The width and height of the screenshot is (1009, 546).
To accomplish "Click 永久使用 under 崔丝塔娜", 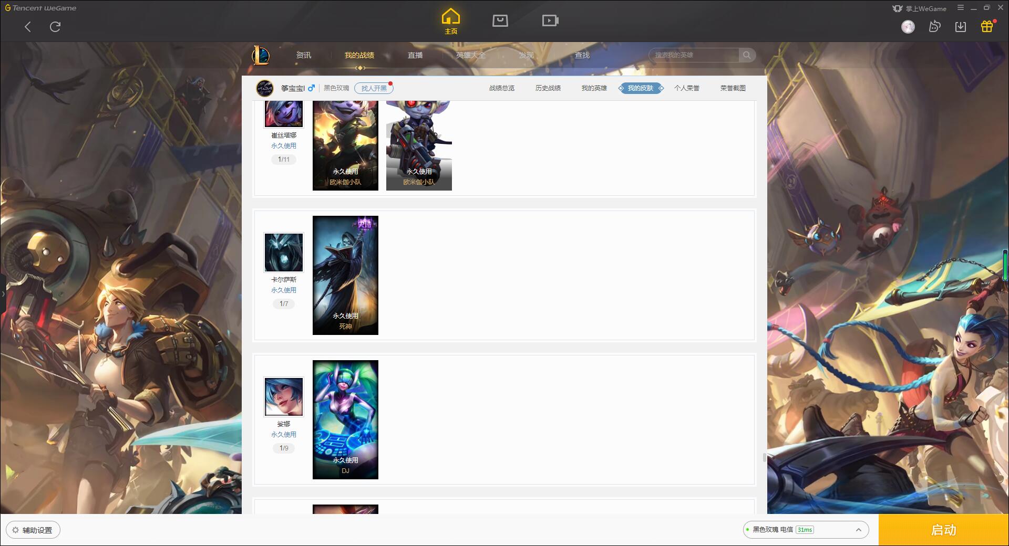I will pyautogui.click(x=284, y=146).
